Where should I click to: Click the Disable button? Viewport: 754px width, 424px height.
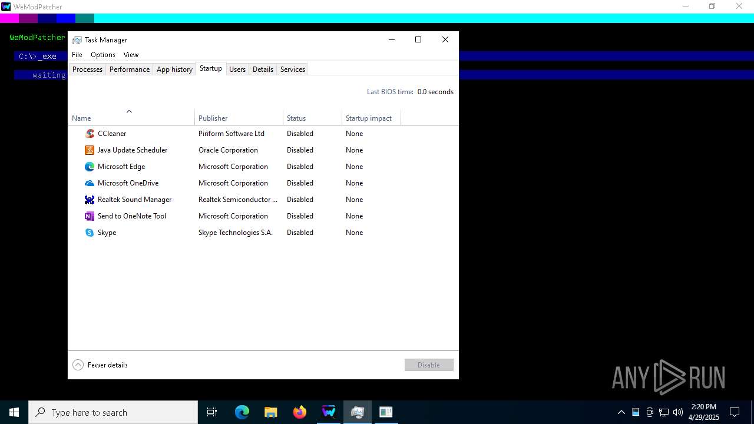429,365
